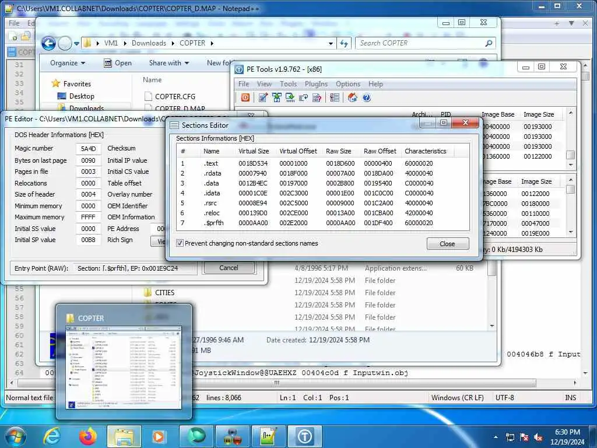Click the volume muted tray icon
The image size is (597, 448).
point(538,437)
